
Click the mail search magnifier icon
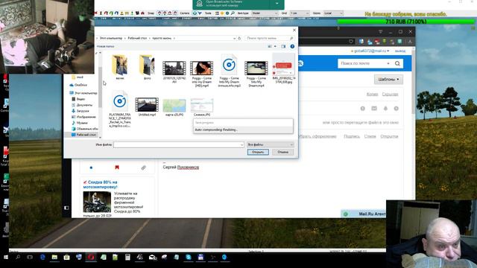tap(397, 63)
